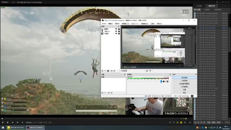
Task: Open source properties gear in the sources panel toolbar
Action: pyautogui.click(x=108, y=71)
